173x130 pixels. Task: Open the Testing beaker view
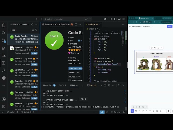click(x=4, y=70)
